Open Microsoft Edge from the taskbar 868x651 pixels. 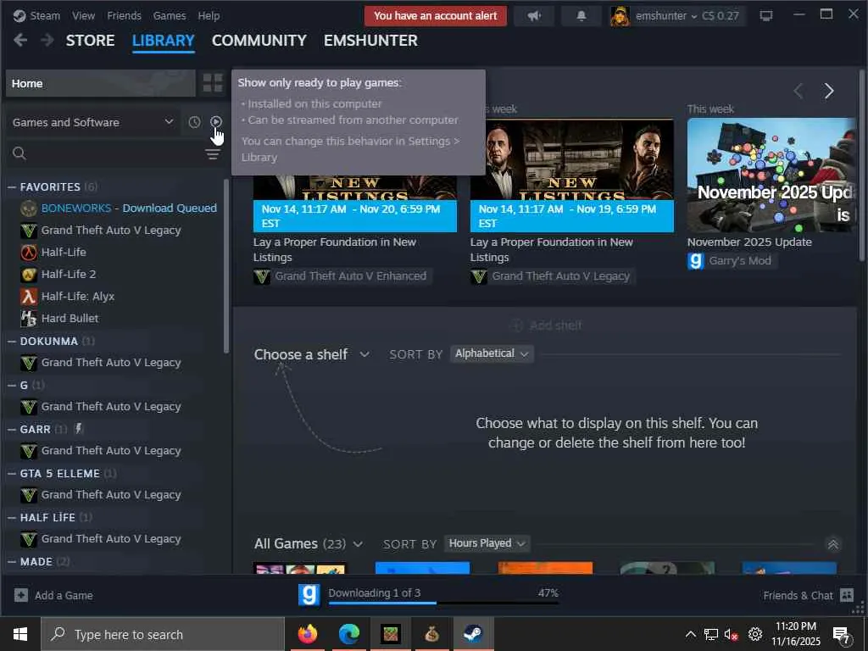point(348,634)
